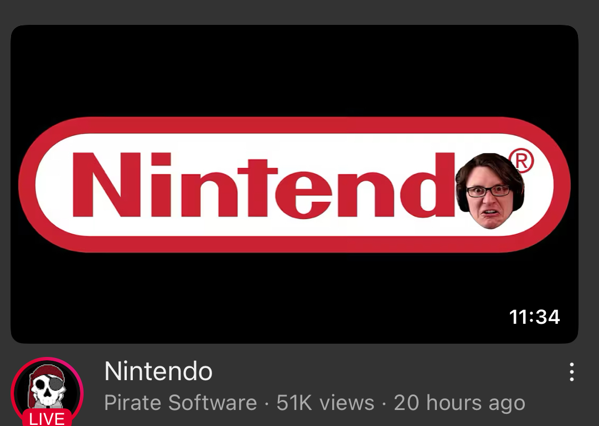Click the red LIVE badge on avatar

(47, 418)
